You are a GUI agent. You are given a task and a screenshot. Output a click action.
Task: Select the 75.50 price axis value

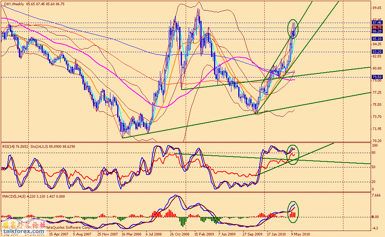[x=377, y=105]
